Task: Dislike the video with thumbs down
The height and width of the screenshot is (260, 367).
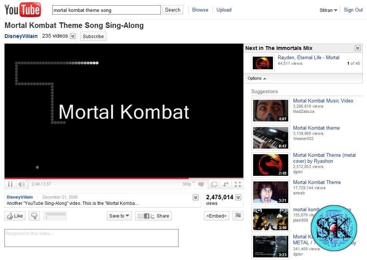Action: (x=34, y=216)
